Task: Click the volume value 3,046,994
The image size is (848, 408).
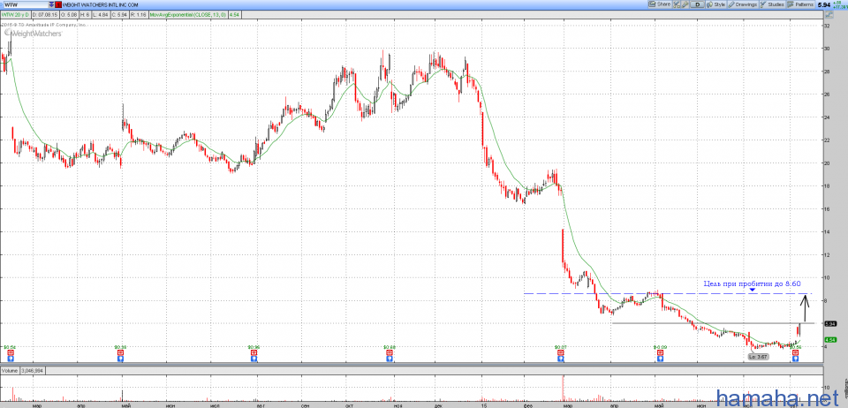Action: 34,371
